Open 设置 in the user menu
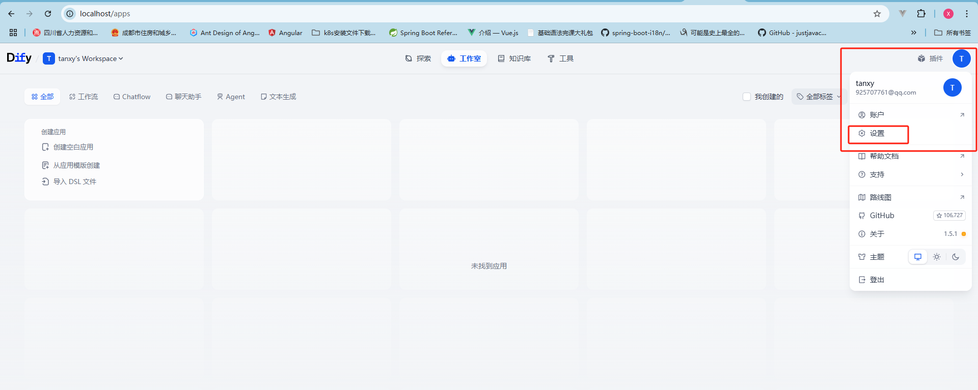The width and height of the screenshot is (978, 390). (911, 133)
